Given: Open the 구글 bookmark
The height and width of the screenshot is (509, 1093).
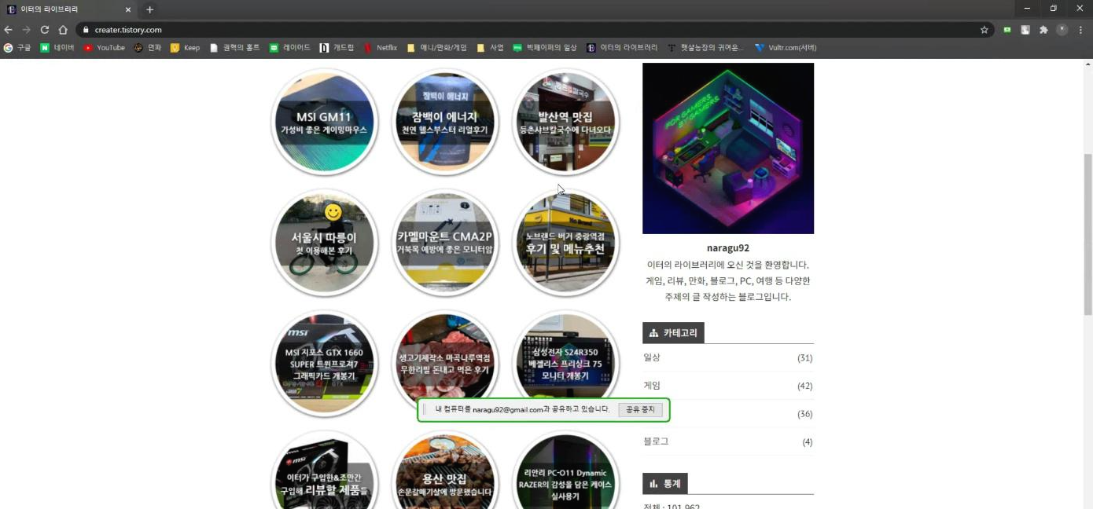Looking at the screenshot, I should (x=17, y=48).
